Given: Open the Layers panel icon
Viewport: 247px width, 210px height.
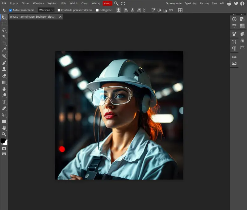Looking at the screenshot, I should [x=242, y=34].
